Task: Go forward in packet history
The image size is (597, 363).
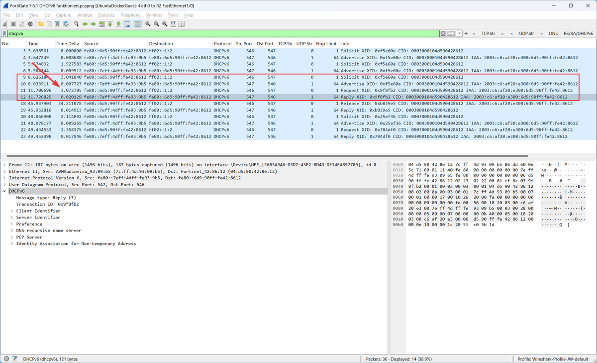Action: pos(94,23)
